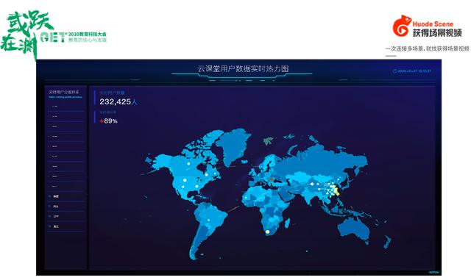
Task: Click the dashboard timestamp in the header
Action: click(414, 71)
